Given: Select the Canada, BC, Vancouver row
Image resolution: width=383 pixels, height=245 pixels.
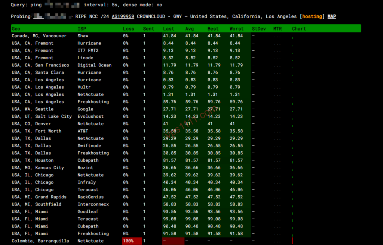Looking at the screenshot, I should [x=186, y=36].
